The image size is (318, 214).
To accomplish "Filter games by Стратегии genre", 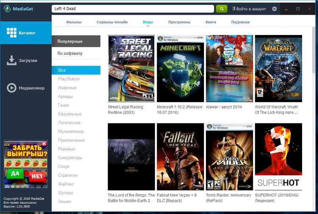I will click(x=68, y=175).
